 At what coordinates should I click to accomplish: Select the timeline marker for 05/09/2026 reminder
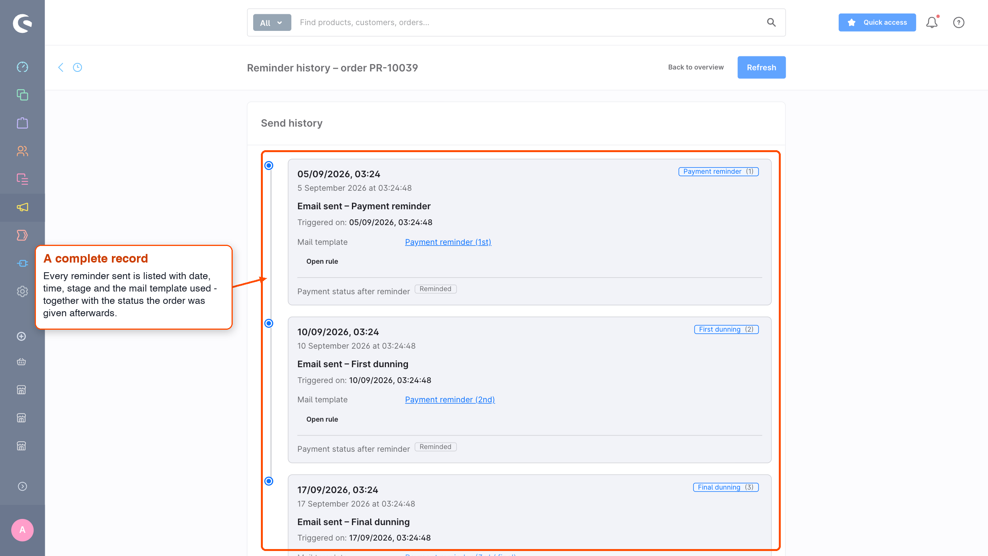point(269,166)
